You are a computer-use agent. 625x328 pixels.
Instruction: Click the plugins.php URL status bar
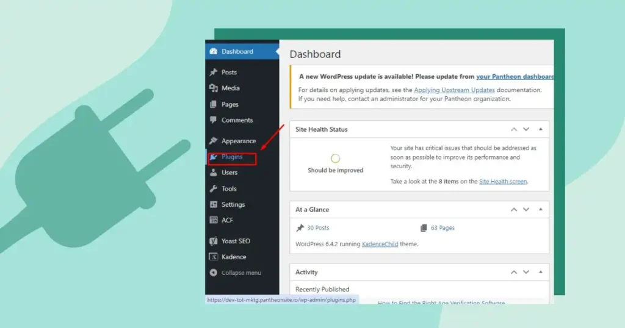pyautogui.click(x=282, y=300)
